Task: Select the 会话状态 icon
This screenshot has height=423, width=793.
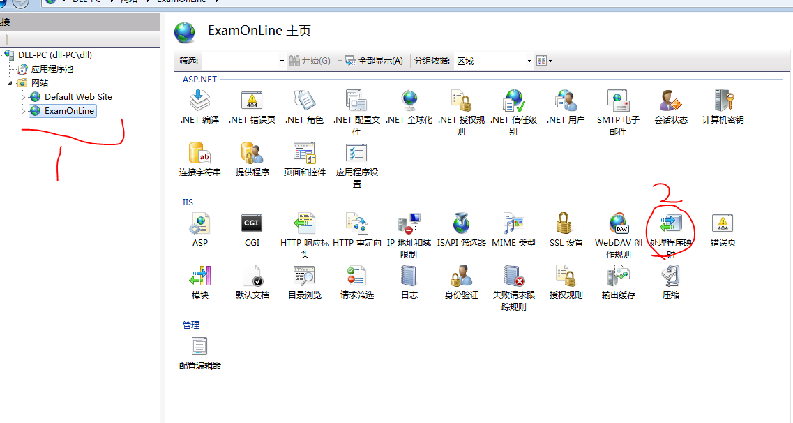Action: click(x=671, y=101)
